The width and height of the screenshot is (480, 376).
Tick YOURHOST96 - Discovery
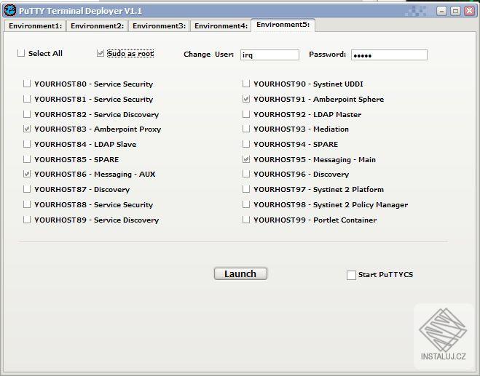coord(246,174)
